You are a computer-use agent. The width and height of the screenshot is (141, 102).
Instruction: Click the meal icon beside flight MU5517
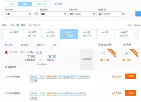[41, 52]
